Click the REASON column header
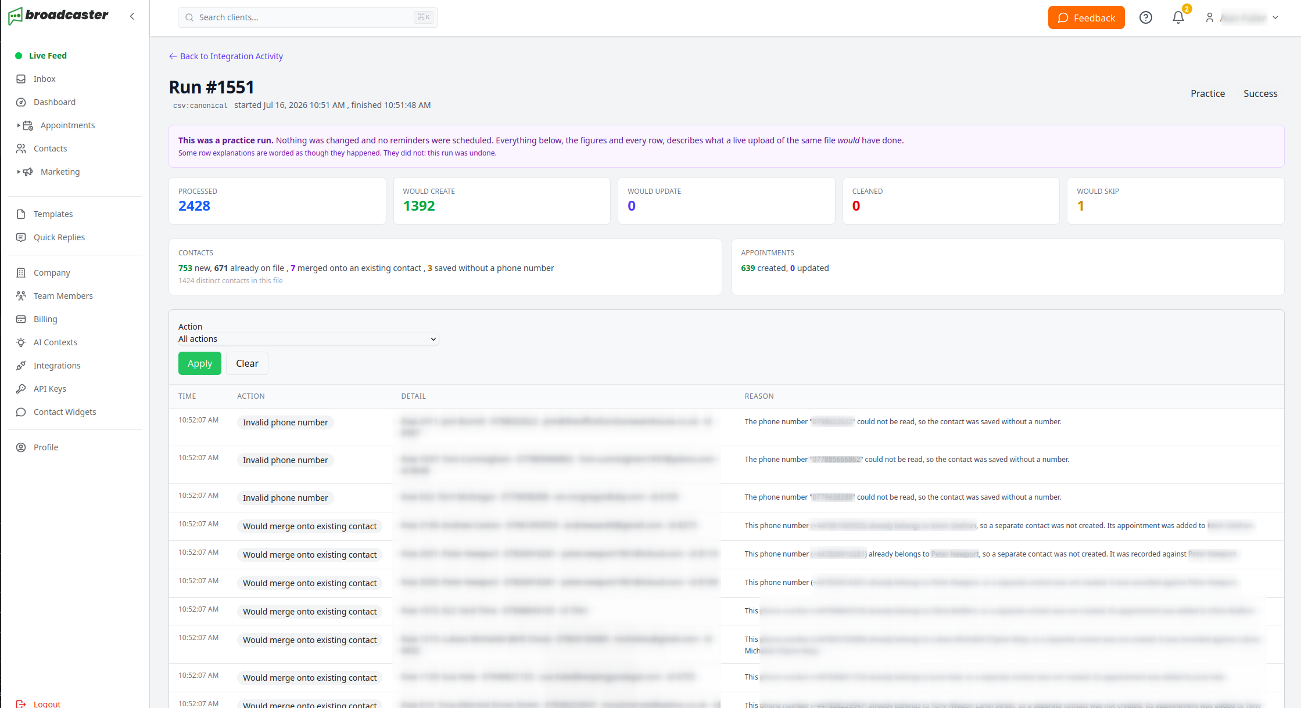1301x708 pixels. tap(759, 396)
